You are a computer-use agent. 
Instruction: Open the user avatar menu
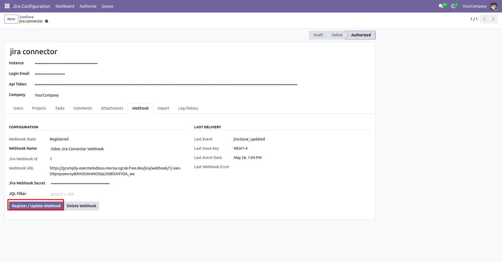[494, 6]
